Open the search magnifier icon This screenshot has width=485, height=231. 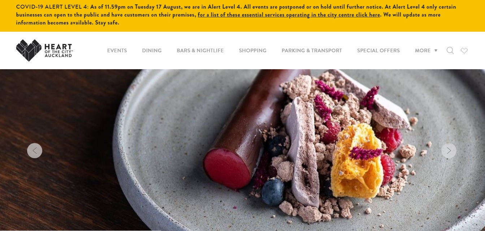tap(450, 50)
